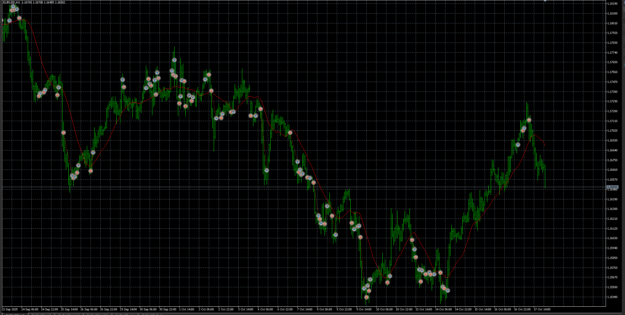The width and height of the screenshot is (625, 315).
Task: Select the isolated trade marker near 1.17000 on 7 Oct
Action: pos(290,133)
